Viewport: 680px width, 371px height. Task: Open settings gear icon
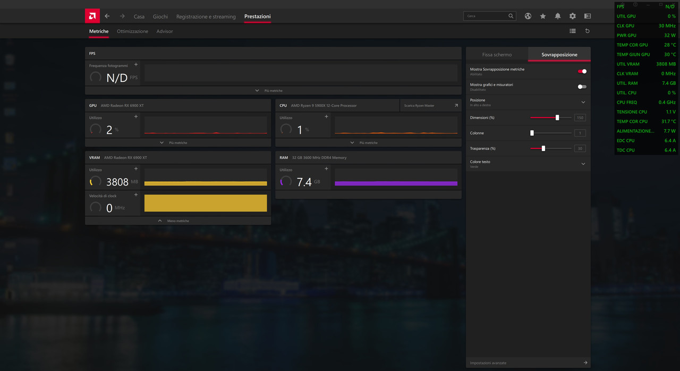coord(573,16)
